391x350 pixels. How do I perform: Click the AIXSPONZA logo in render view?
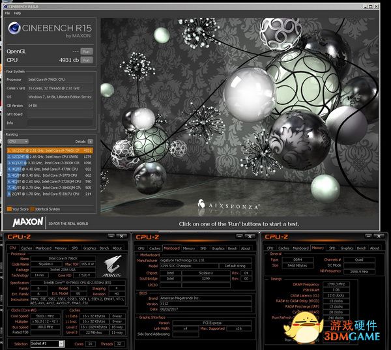click(228, 205)
